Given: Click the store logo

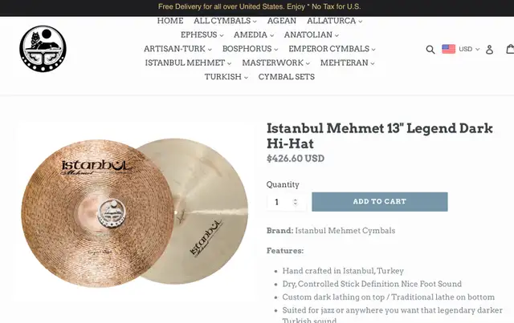Looking at the screenshot, I should pyautogui.click(x=43, y=49).
